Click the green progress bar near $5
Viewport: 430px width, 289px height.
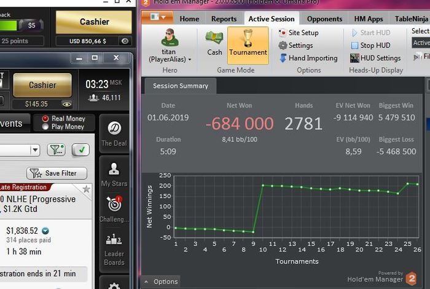(x=8, y=26)
